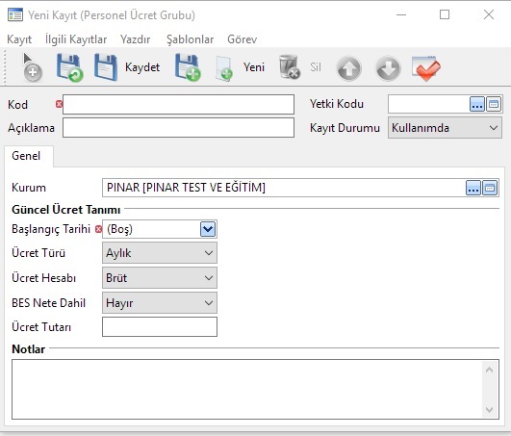Select the Genel tab

tap(26, 156)
